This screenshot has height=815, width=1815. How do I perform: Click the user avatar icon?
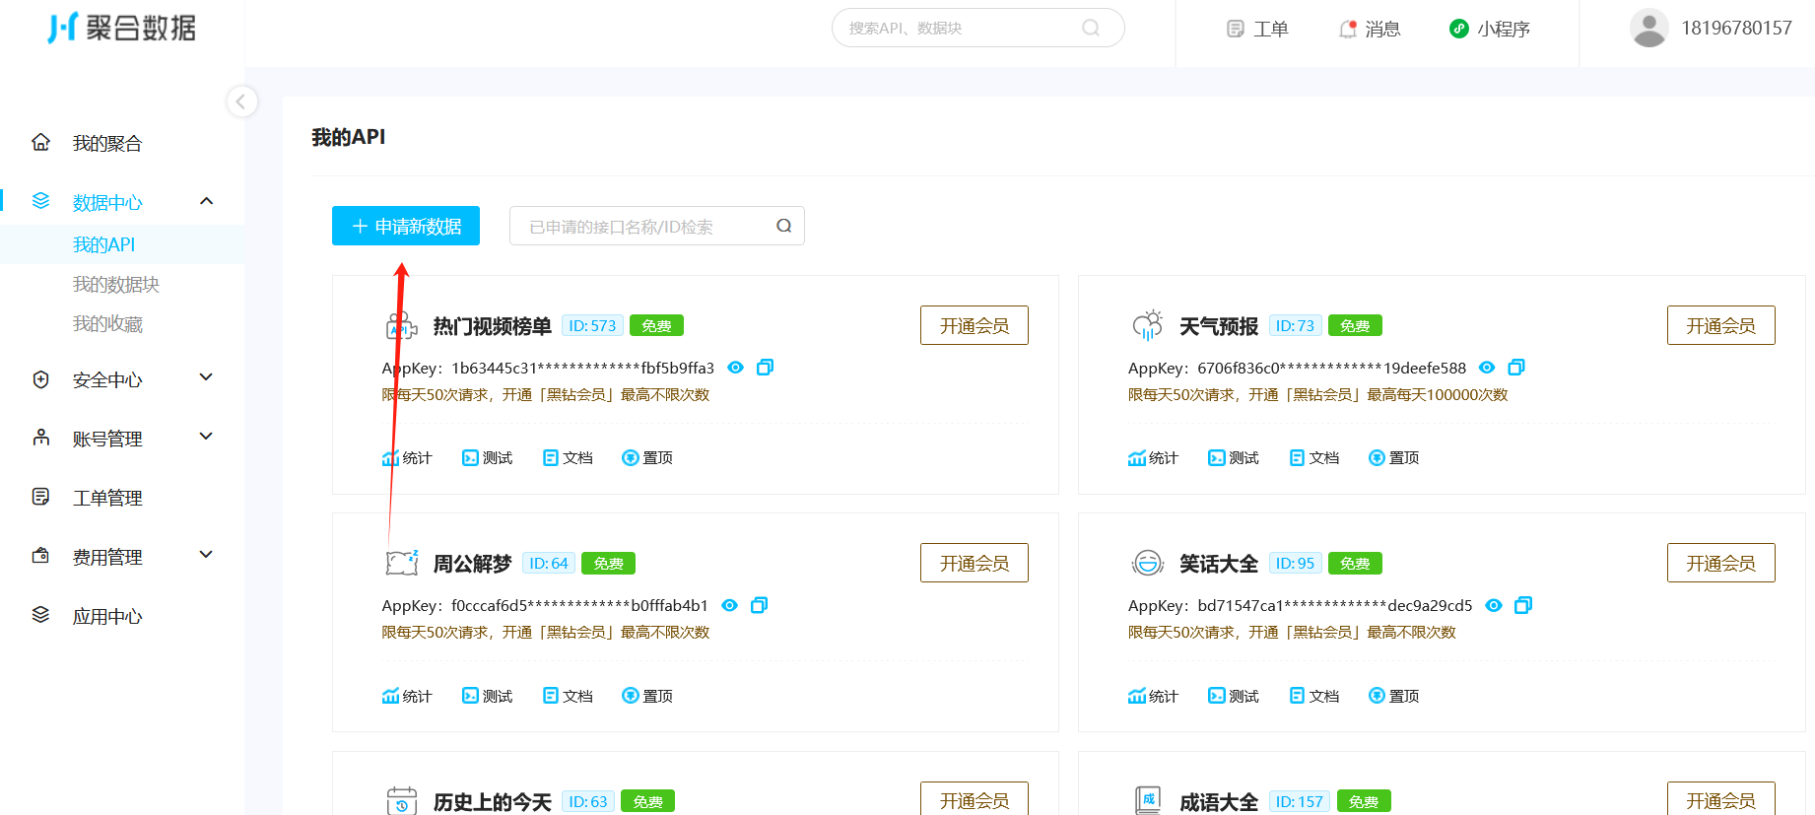[x=1649, y=28]
